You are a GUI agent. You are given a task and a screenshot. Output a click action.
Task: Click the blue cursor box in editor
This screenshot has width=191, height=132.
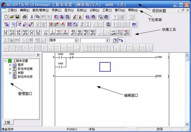(x=105, y=67)
